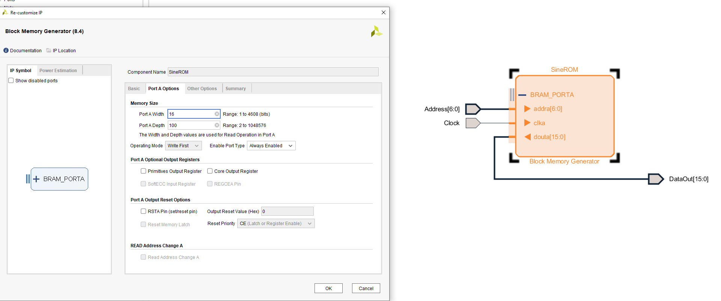Click the Clock input port symbol
Screen dimensions: 721x301
(473, 123)
